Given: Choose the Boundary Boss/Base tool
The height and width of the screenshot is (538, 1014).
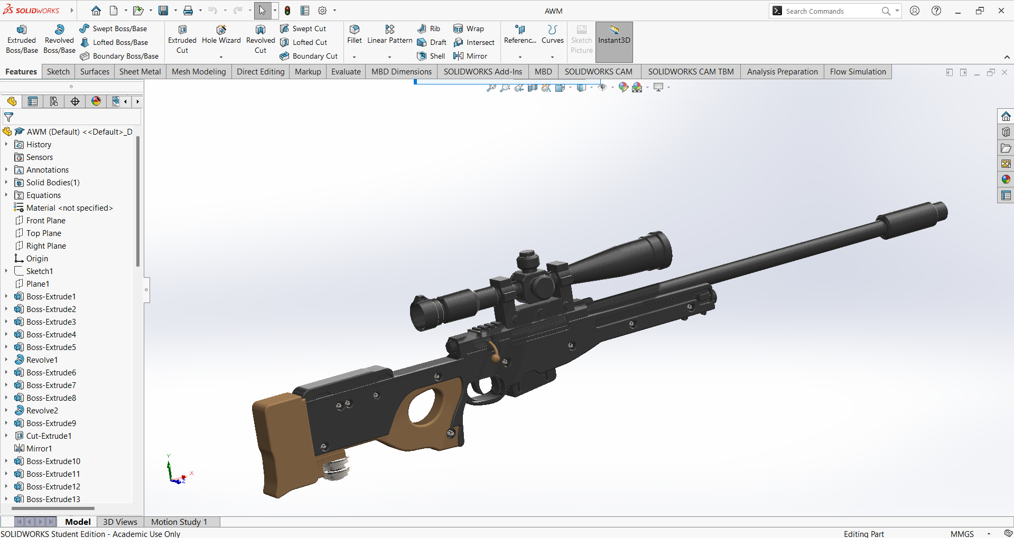Looking at the screenshot, I should (119, 56).
